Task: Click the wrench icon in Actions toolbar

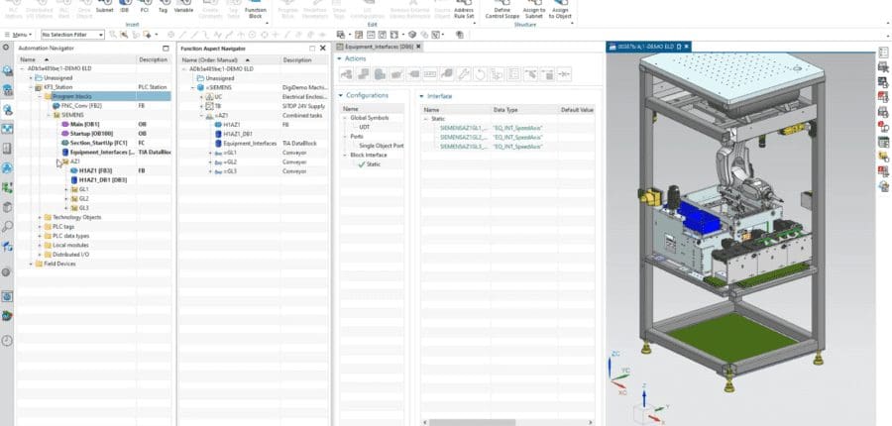Action: tap(464, 74)
